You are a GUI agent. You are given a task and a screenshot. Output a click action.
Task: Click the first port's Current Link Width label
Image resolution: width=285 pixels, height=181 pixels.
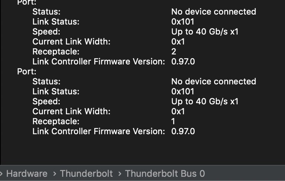71,41
